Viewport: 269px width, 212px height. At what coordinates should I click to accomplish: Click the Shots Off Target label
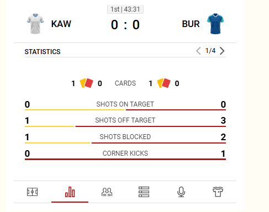[125, 120]
